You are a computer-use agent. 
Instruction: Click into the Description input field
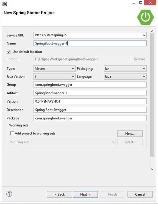point(90,110)
